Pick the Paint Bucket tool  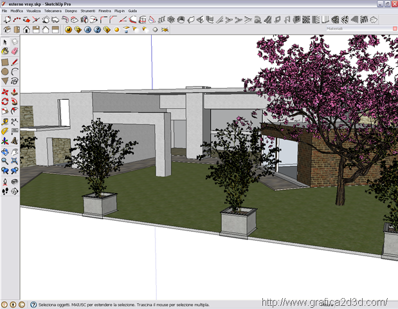click(x=5, y=50)
